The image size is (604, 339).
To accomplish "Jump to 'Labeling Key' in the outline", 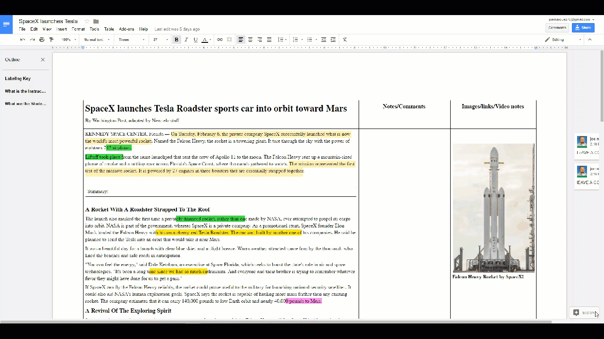I will pyautogui.click(x=18, y=79).
